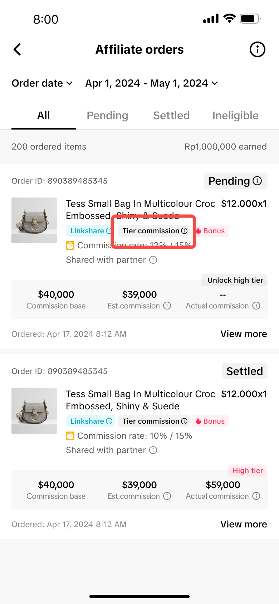
Task: Tap info icon on Pending status badge
Action: (x=257, y=181)
